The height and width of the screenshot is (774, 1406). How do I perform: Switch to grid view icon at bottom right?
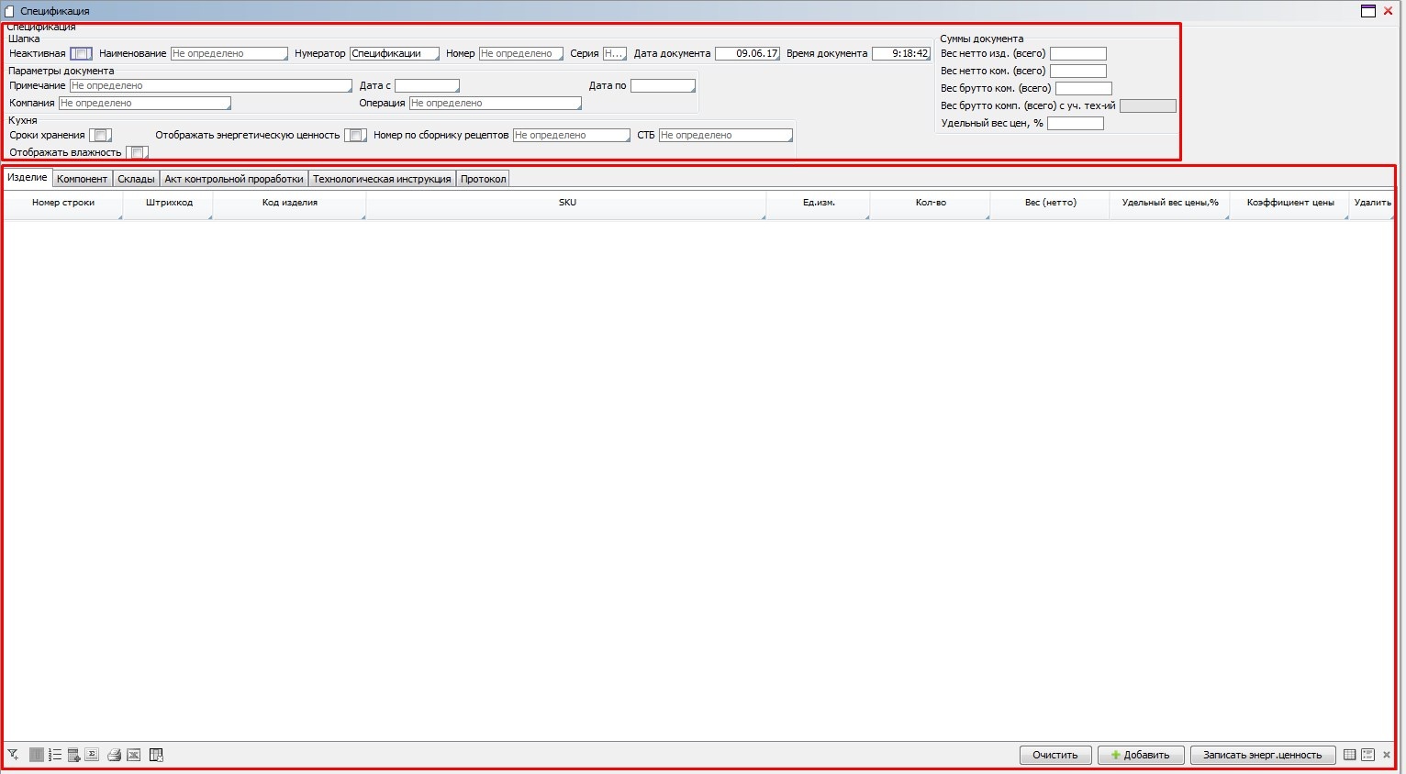(1349, 755)
